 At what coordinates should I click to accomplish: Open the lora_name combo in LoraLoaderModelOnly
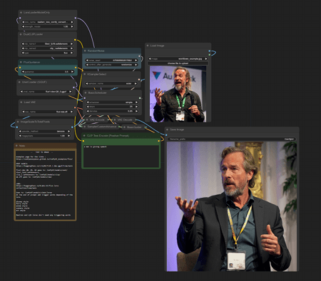48,22
